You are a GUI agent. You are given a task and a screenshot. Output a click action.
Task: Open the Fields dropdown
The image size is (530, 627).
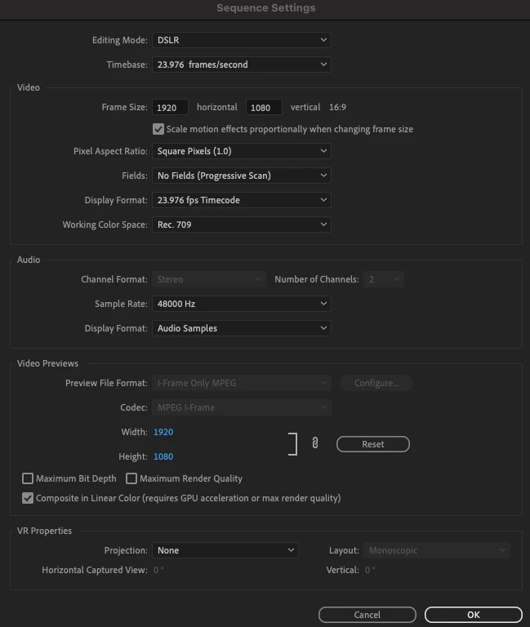click(x=241, y=176)
